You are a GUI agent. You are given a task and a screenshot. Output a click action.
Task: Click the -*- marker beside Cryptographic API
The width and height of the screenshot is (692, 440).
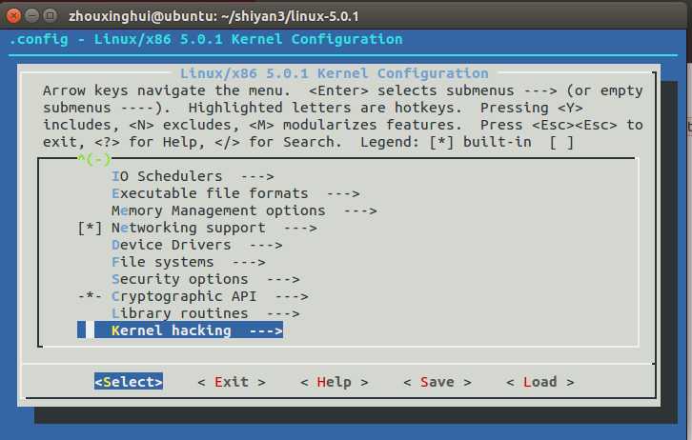coord(90,296)
